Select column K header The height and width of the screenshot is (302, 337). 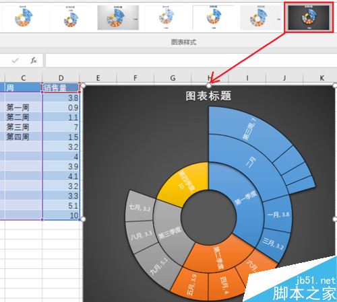[321, 78]
